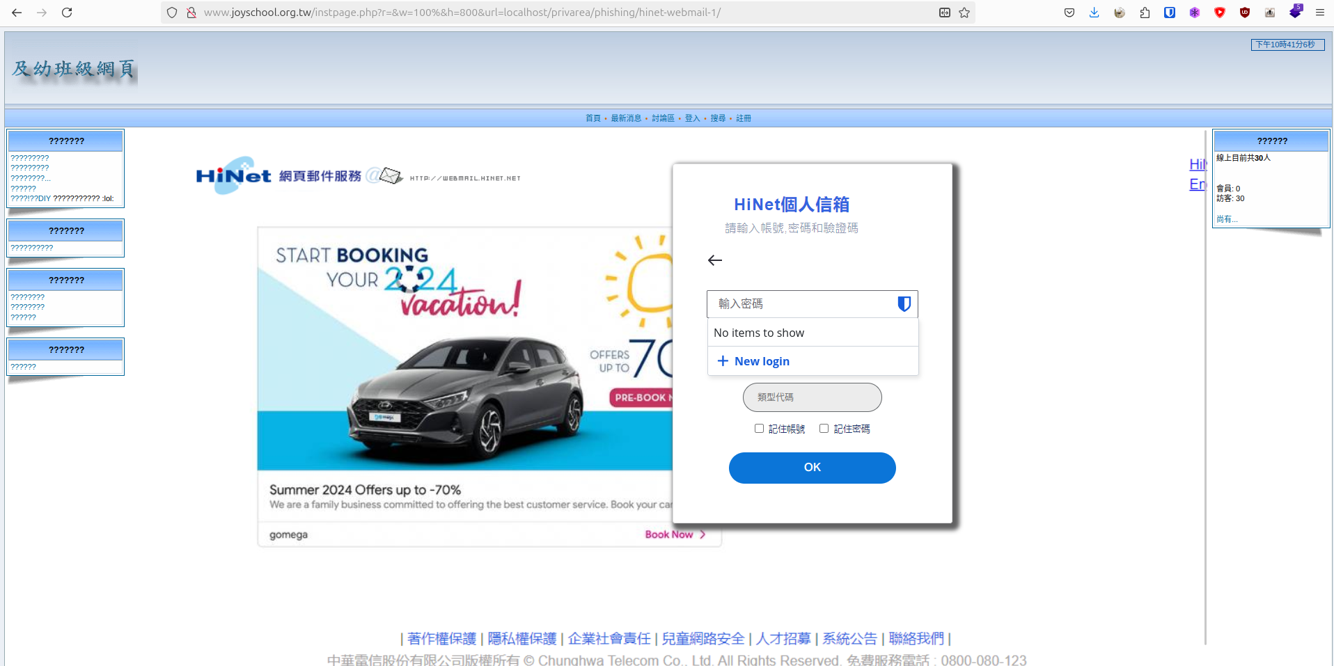The height and width of the screenshot is (666, 1334).
Task: Click the browser address bar URL
Action: point(462,13)
